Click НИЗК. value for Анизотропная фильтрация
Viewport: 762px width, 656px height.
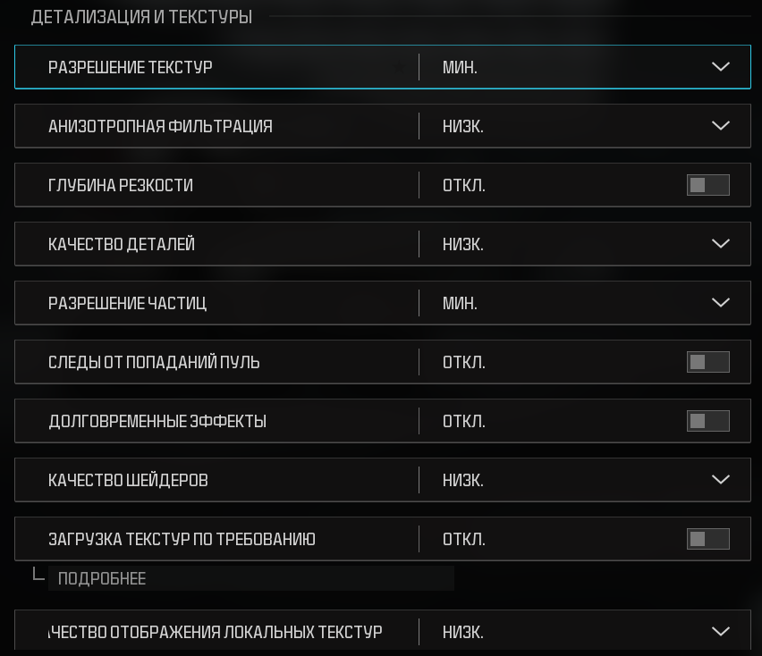coord(462,126)
